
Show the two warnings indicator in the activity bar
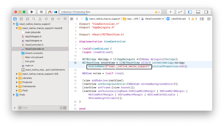(x=157, y=12)
